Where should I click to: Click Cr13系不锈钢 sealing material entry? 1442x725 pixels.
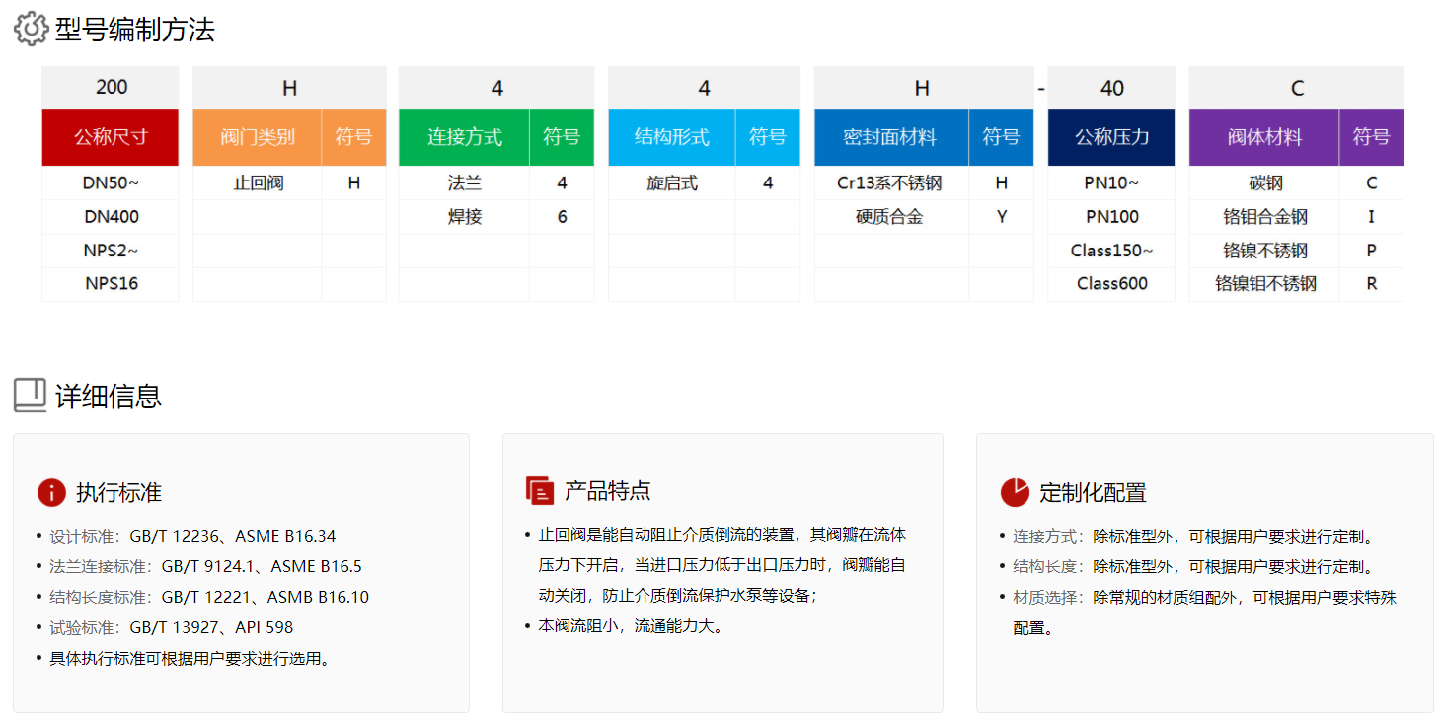pyautogui.click(x=890, y=182)
